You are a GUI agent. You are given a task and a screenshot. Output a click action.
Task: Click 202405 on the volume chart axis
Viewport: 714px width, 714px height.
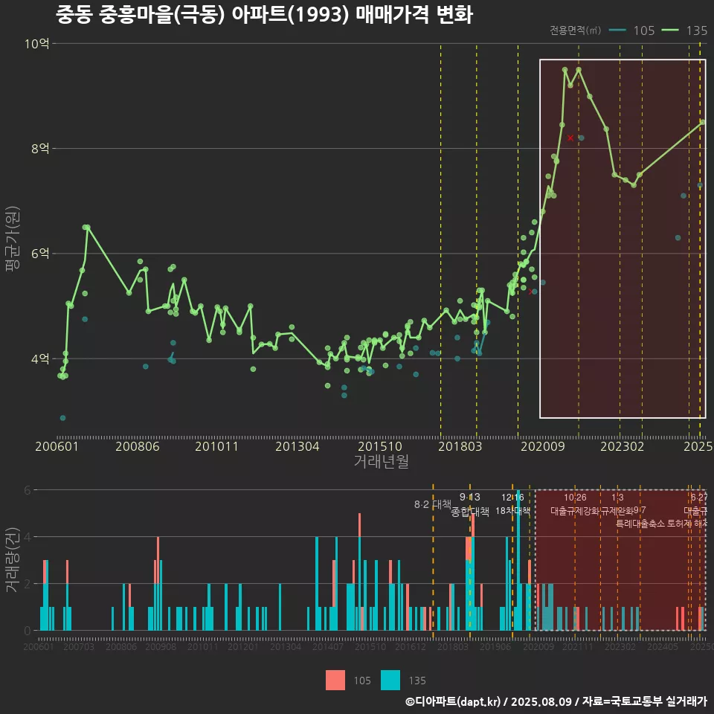(x=663, y=646)
